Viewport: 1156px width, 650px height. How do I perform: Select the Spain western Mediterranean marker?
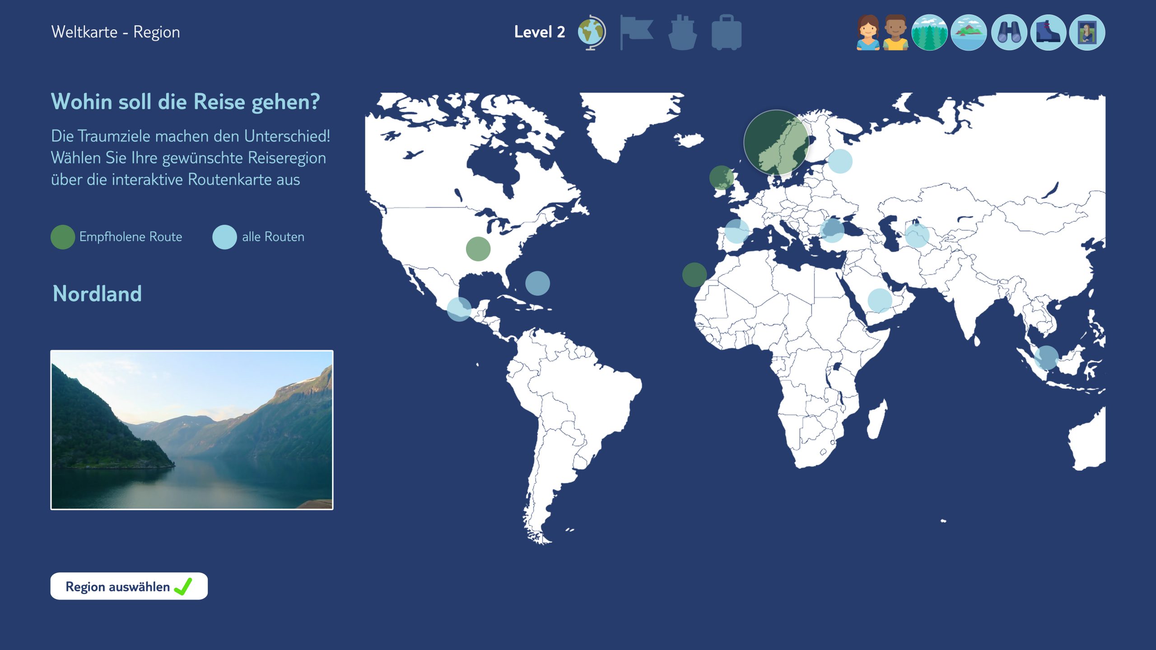[737, 231]
